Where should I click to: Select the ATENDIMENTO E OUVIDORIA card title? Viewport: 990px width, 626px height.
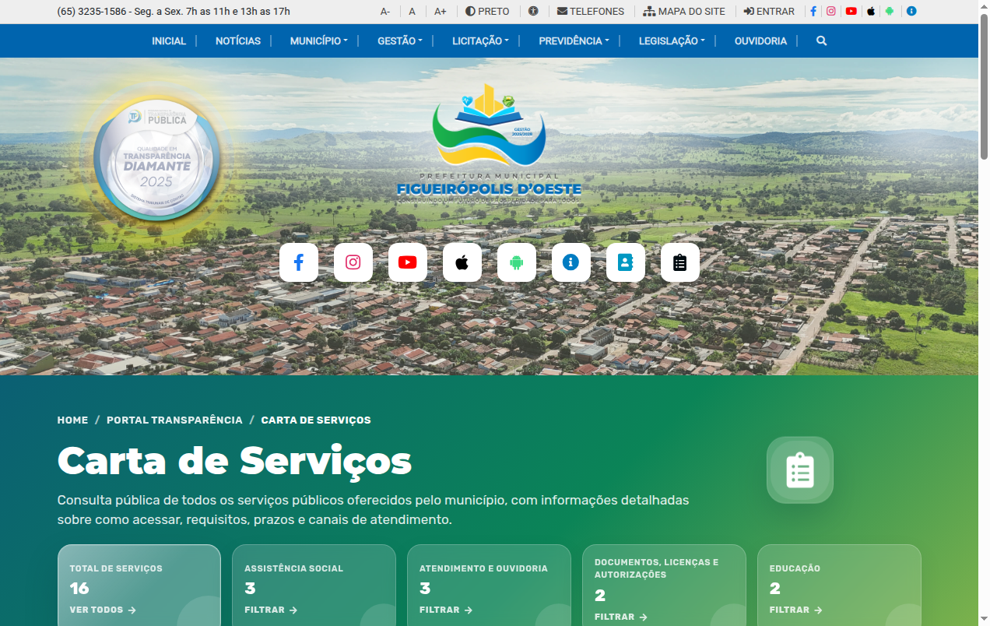[483, 569]
